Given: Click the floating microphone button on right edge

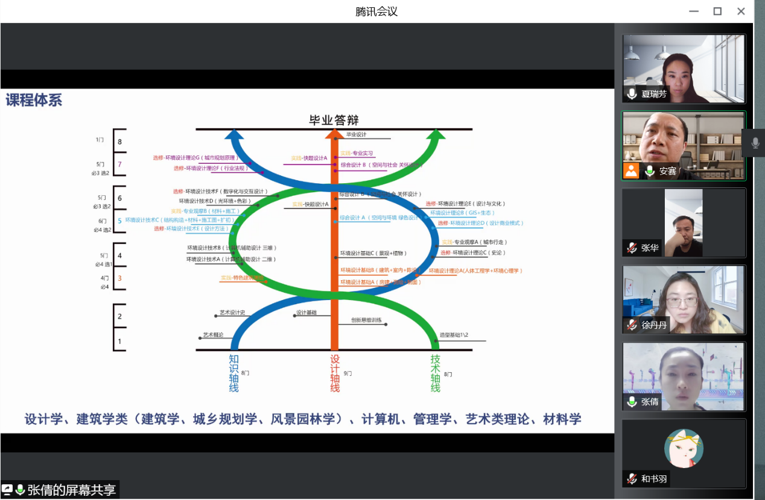Looking at the screenshot, I should pyautogui.click(x=755, y=143).
